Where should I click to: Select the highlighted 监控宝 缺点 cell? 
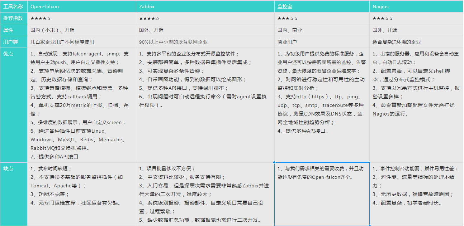tap(322, 193)
